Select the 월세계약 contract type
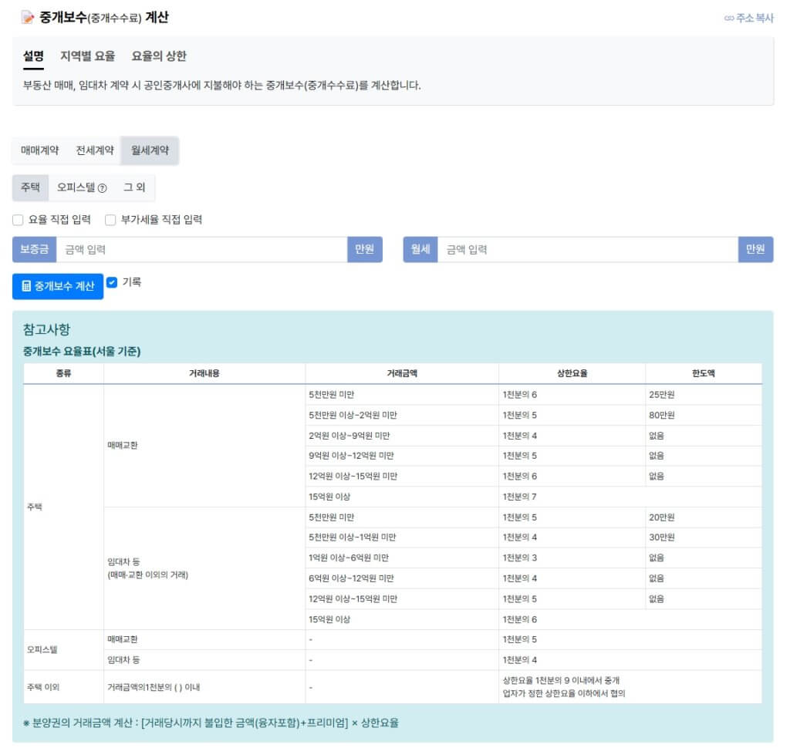This screenshot has height=748, width=790. tap(150, 150)
